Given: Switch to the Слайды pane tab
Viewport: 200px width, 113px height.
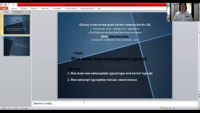Looking at the screenshot, I should (6, 12).
